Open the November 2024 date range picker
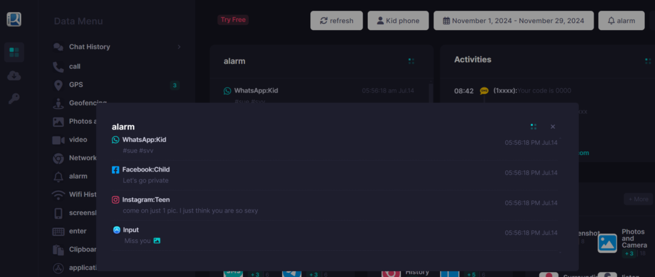Image resolution: width=655 pixels, height=277 pixels. click(514, 20)
